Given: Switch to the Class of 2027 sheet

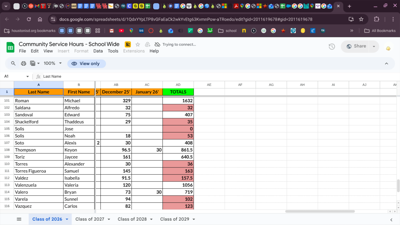Looking at the screenshot, I should [90, 219].
